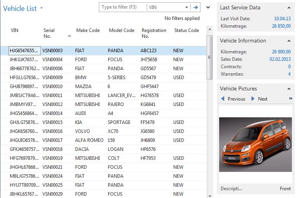
Task: Click the vertical scrollbar thumb
Action: click(x=209, y=57)
